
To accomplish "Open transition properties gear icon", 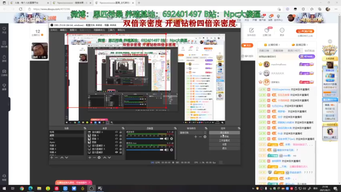I will (x=205, y=137).
